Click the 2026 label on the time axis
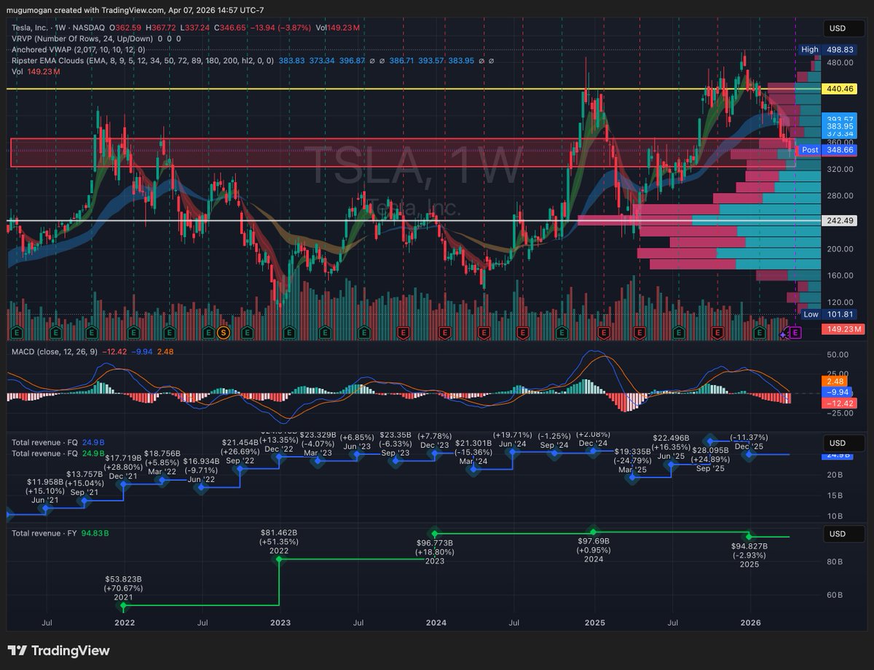This screenshot has width=874, height=670. pyautogui.click(x=751, y=623)
